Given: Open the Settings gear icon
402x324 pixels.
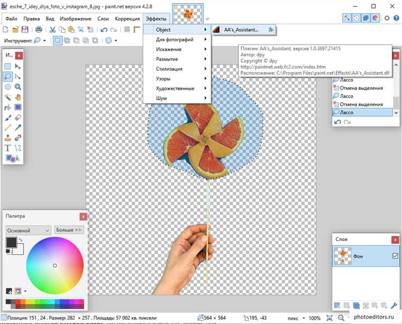Looking at the screenshot, I should [388, 18].
